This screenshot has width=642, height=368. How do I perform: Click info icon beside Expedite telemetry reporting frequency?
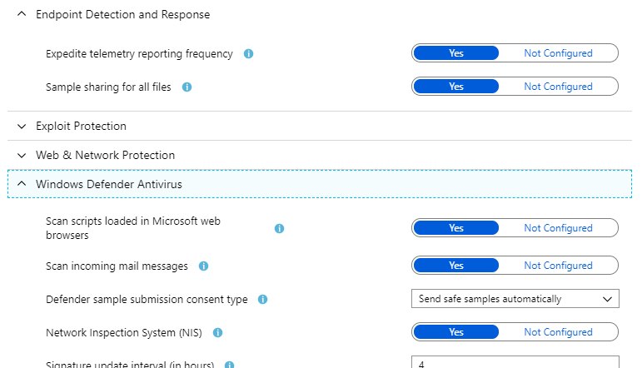pos(248,54)
